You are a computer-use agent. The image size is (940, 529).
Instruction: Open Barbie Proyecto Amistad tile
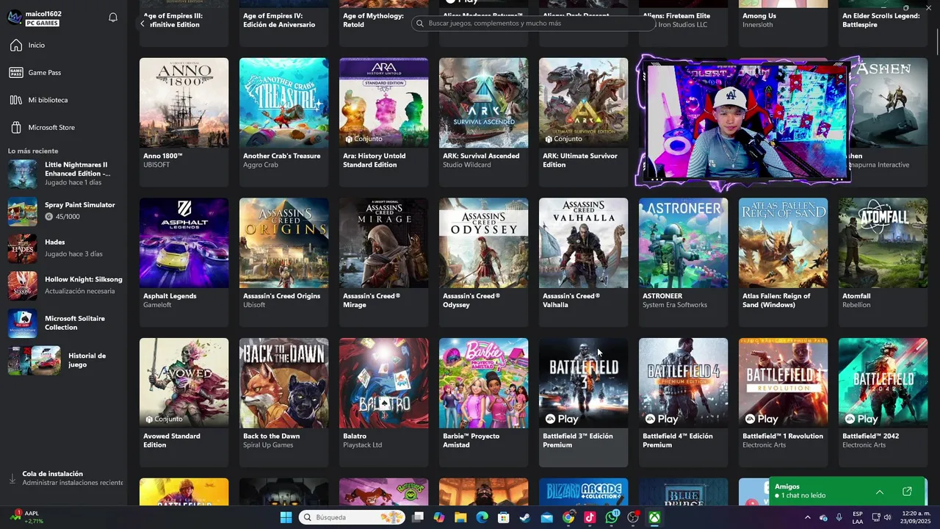(483, 403)
